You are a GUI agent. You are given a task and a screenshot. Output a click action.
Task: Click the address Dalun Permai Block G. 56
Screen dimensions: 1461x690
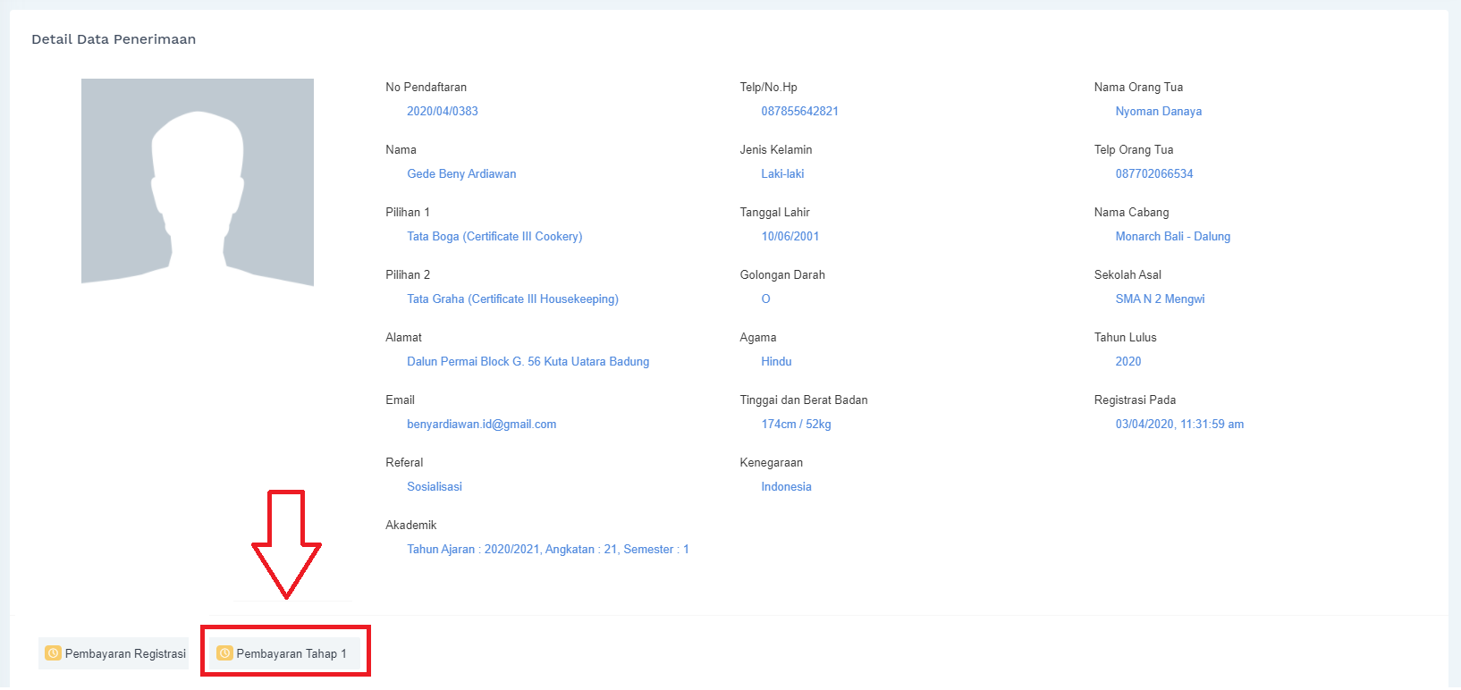528,362
